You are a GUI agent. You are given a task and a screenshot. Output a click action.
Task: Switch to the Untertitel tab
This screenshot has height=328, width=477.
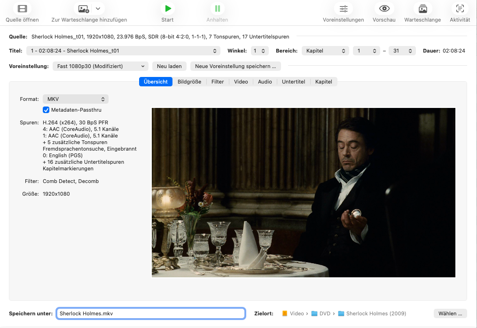tap(294, 82)
